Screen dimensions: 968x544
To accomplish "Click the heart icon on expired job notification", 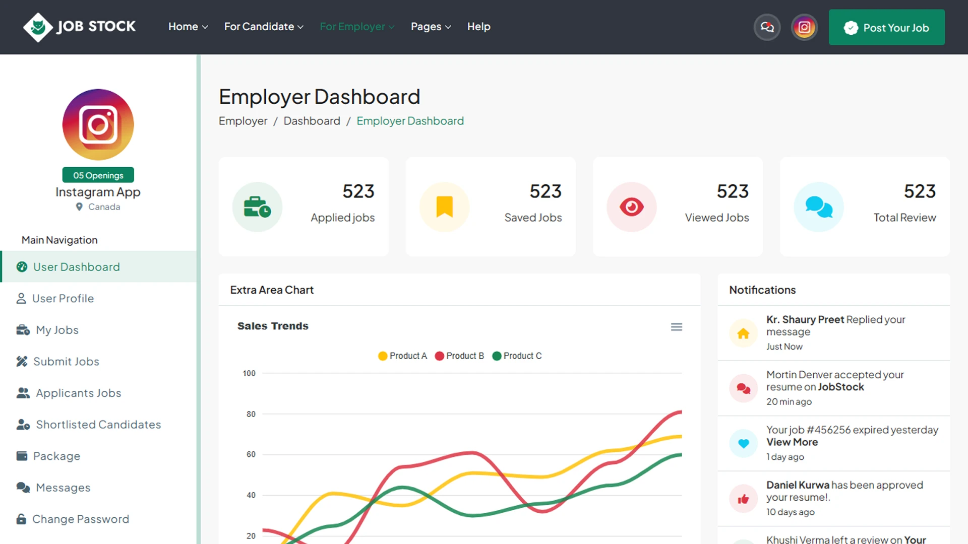I will point(743,444).
